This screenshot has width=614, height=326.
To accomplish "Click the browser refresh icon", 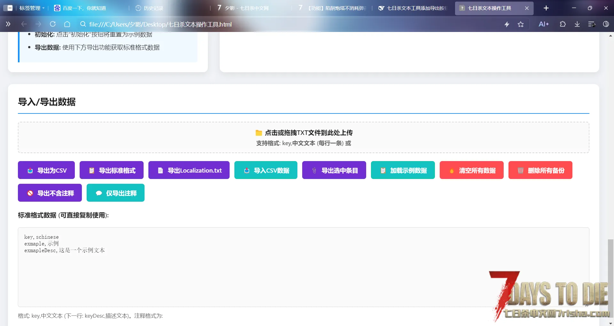I will [x=53, y=24].
